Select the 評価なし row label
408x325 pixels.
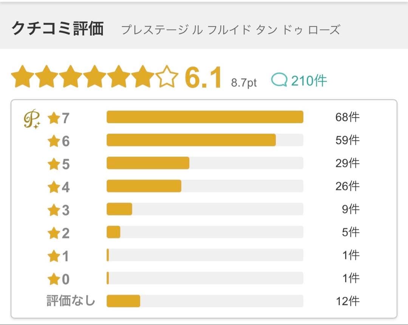point(71,301)
